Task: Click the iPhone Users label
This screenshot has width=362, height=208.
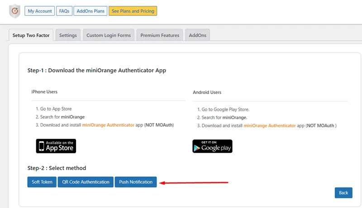Action: coord(44,92)
